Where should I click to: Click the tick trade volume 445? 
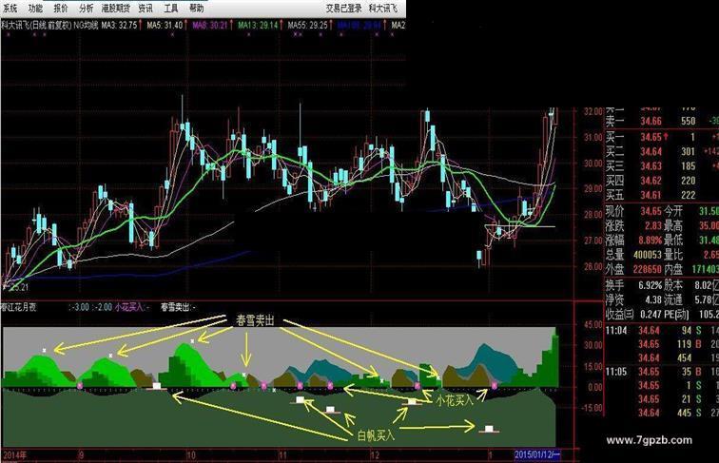(684, 413)
